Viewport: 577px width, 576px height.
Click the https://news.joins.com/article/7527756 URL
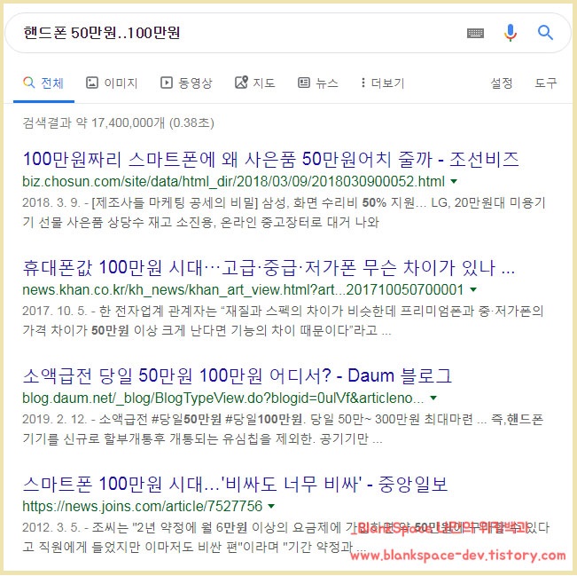[x=142, y=507]
